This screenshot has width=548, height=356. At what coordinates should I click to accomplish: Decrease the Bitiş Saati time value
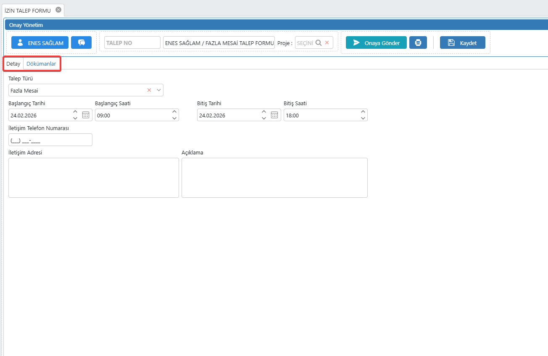click(363, 118)
